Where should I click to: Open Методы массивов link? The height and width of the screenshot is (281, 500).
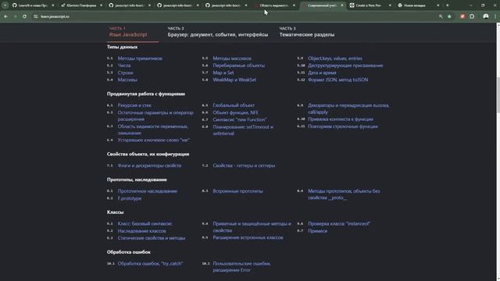click(232, 59)
